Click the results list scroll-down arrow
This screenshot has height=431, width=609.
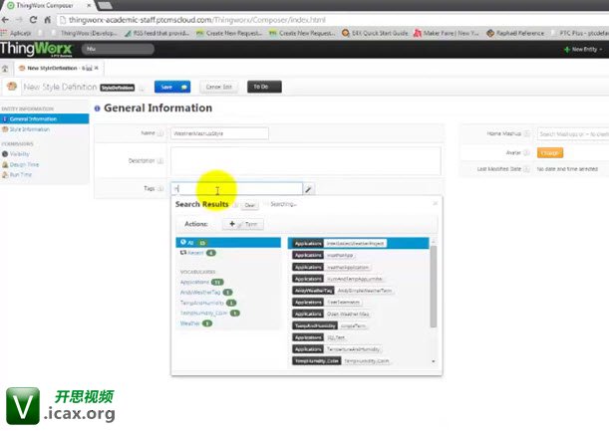[434, 361]
